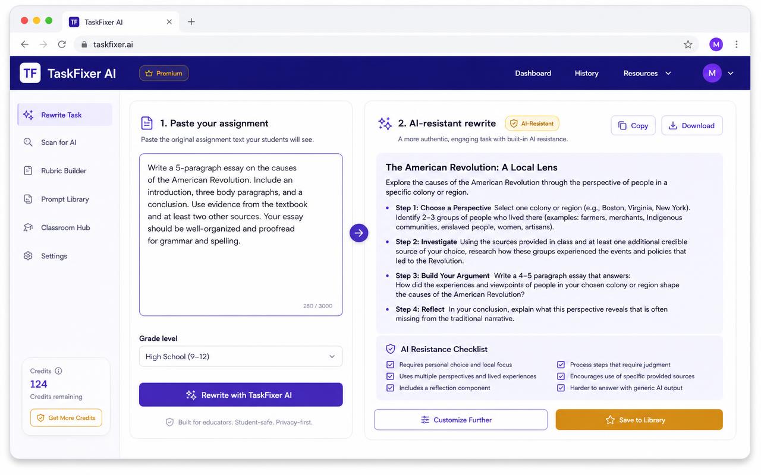
Task: Click the Prompt Library icon
Action: tap(28, 199)
